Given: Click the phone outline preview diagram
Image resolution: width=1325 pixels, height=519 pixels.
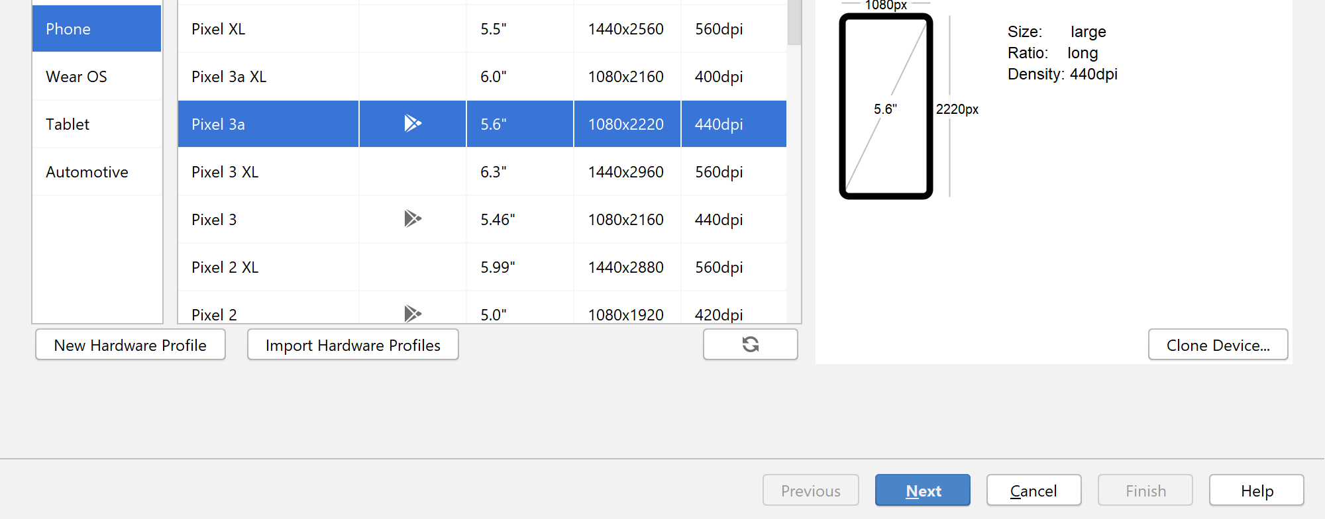Looking at the screenshot, I should click(886, 106).
